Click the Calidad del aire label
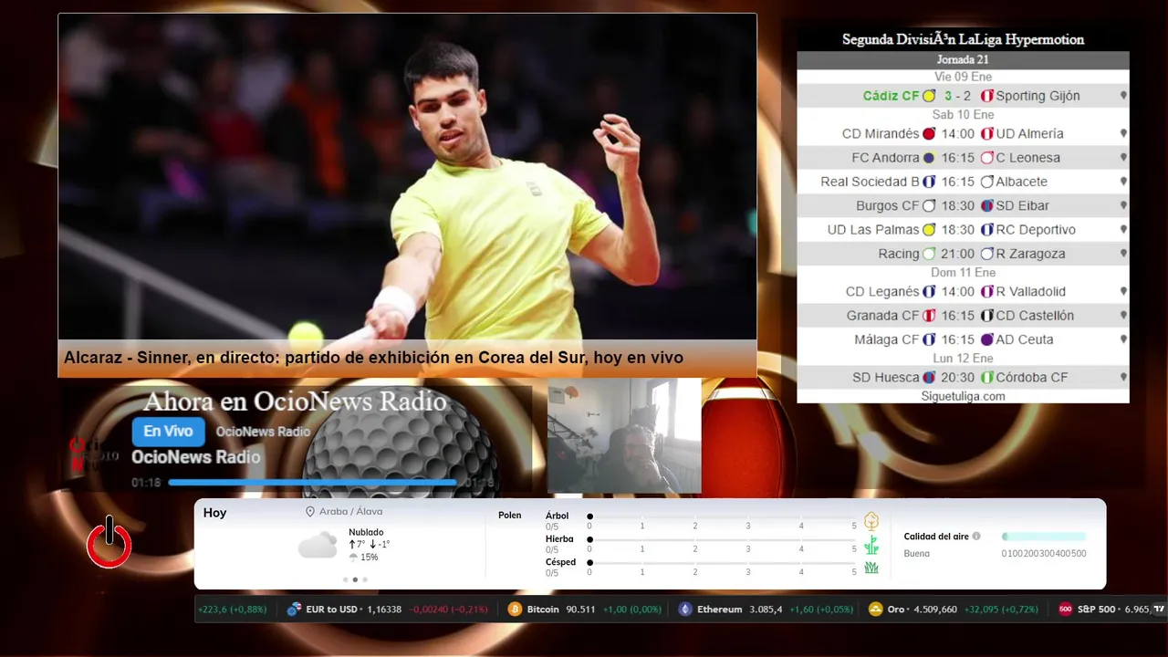This screenshot has height=657, width=1168. coord(936,537)
